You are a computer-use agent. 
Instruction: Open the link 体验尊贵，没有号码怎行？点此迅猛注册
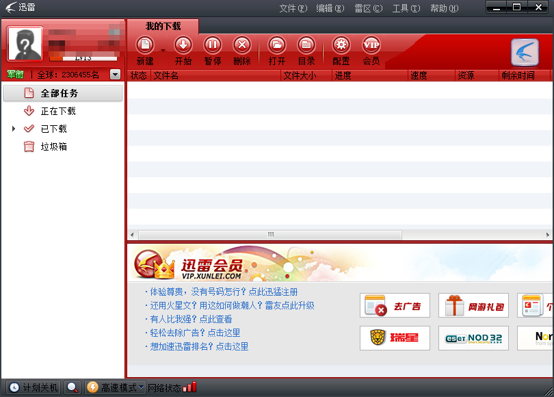point(224,292)
